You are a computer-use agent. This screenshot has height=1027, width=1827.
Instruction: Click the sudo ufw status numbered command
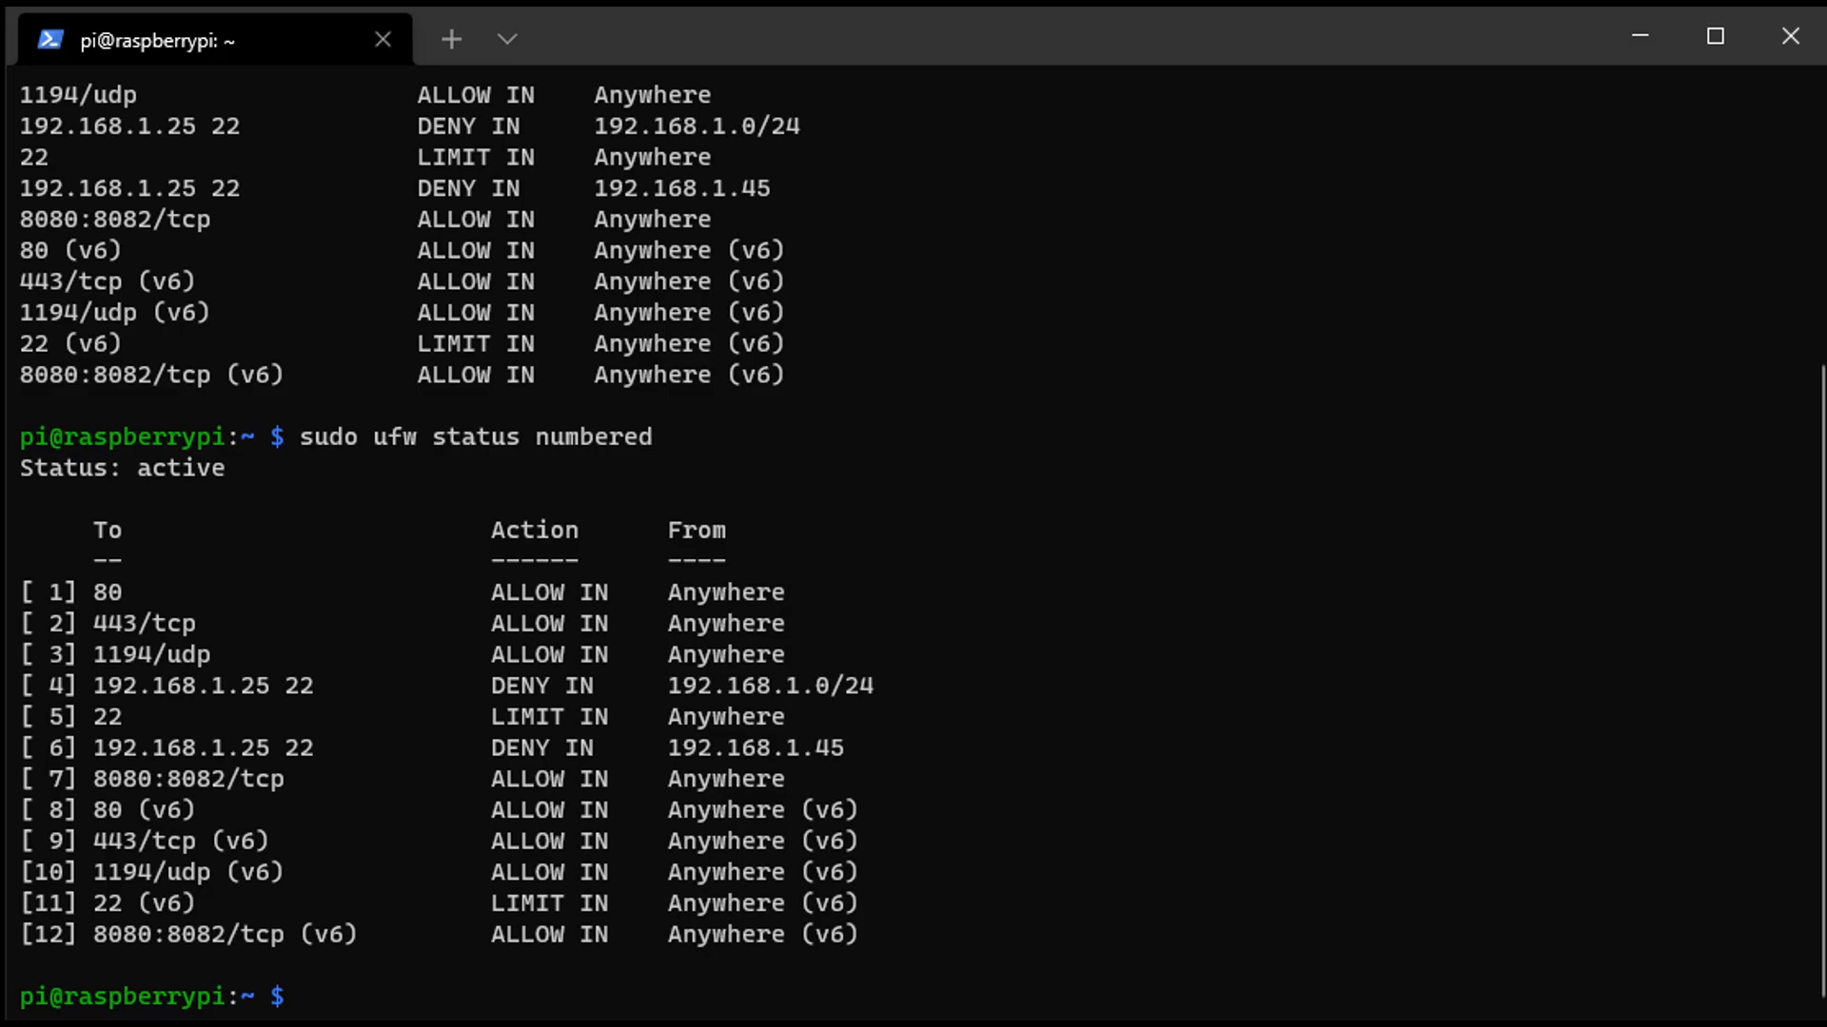tap(476, 436)
